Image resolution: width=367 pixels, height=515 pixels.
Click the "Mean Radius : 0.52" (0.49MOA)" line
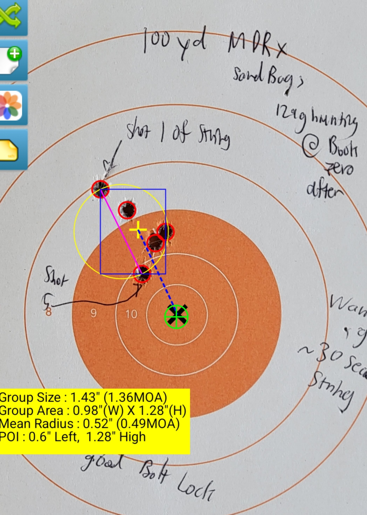(90, 423)
